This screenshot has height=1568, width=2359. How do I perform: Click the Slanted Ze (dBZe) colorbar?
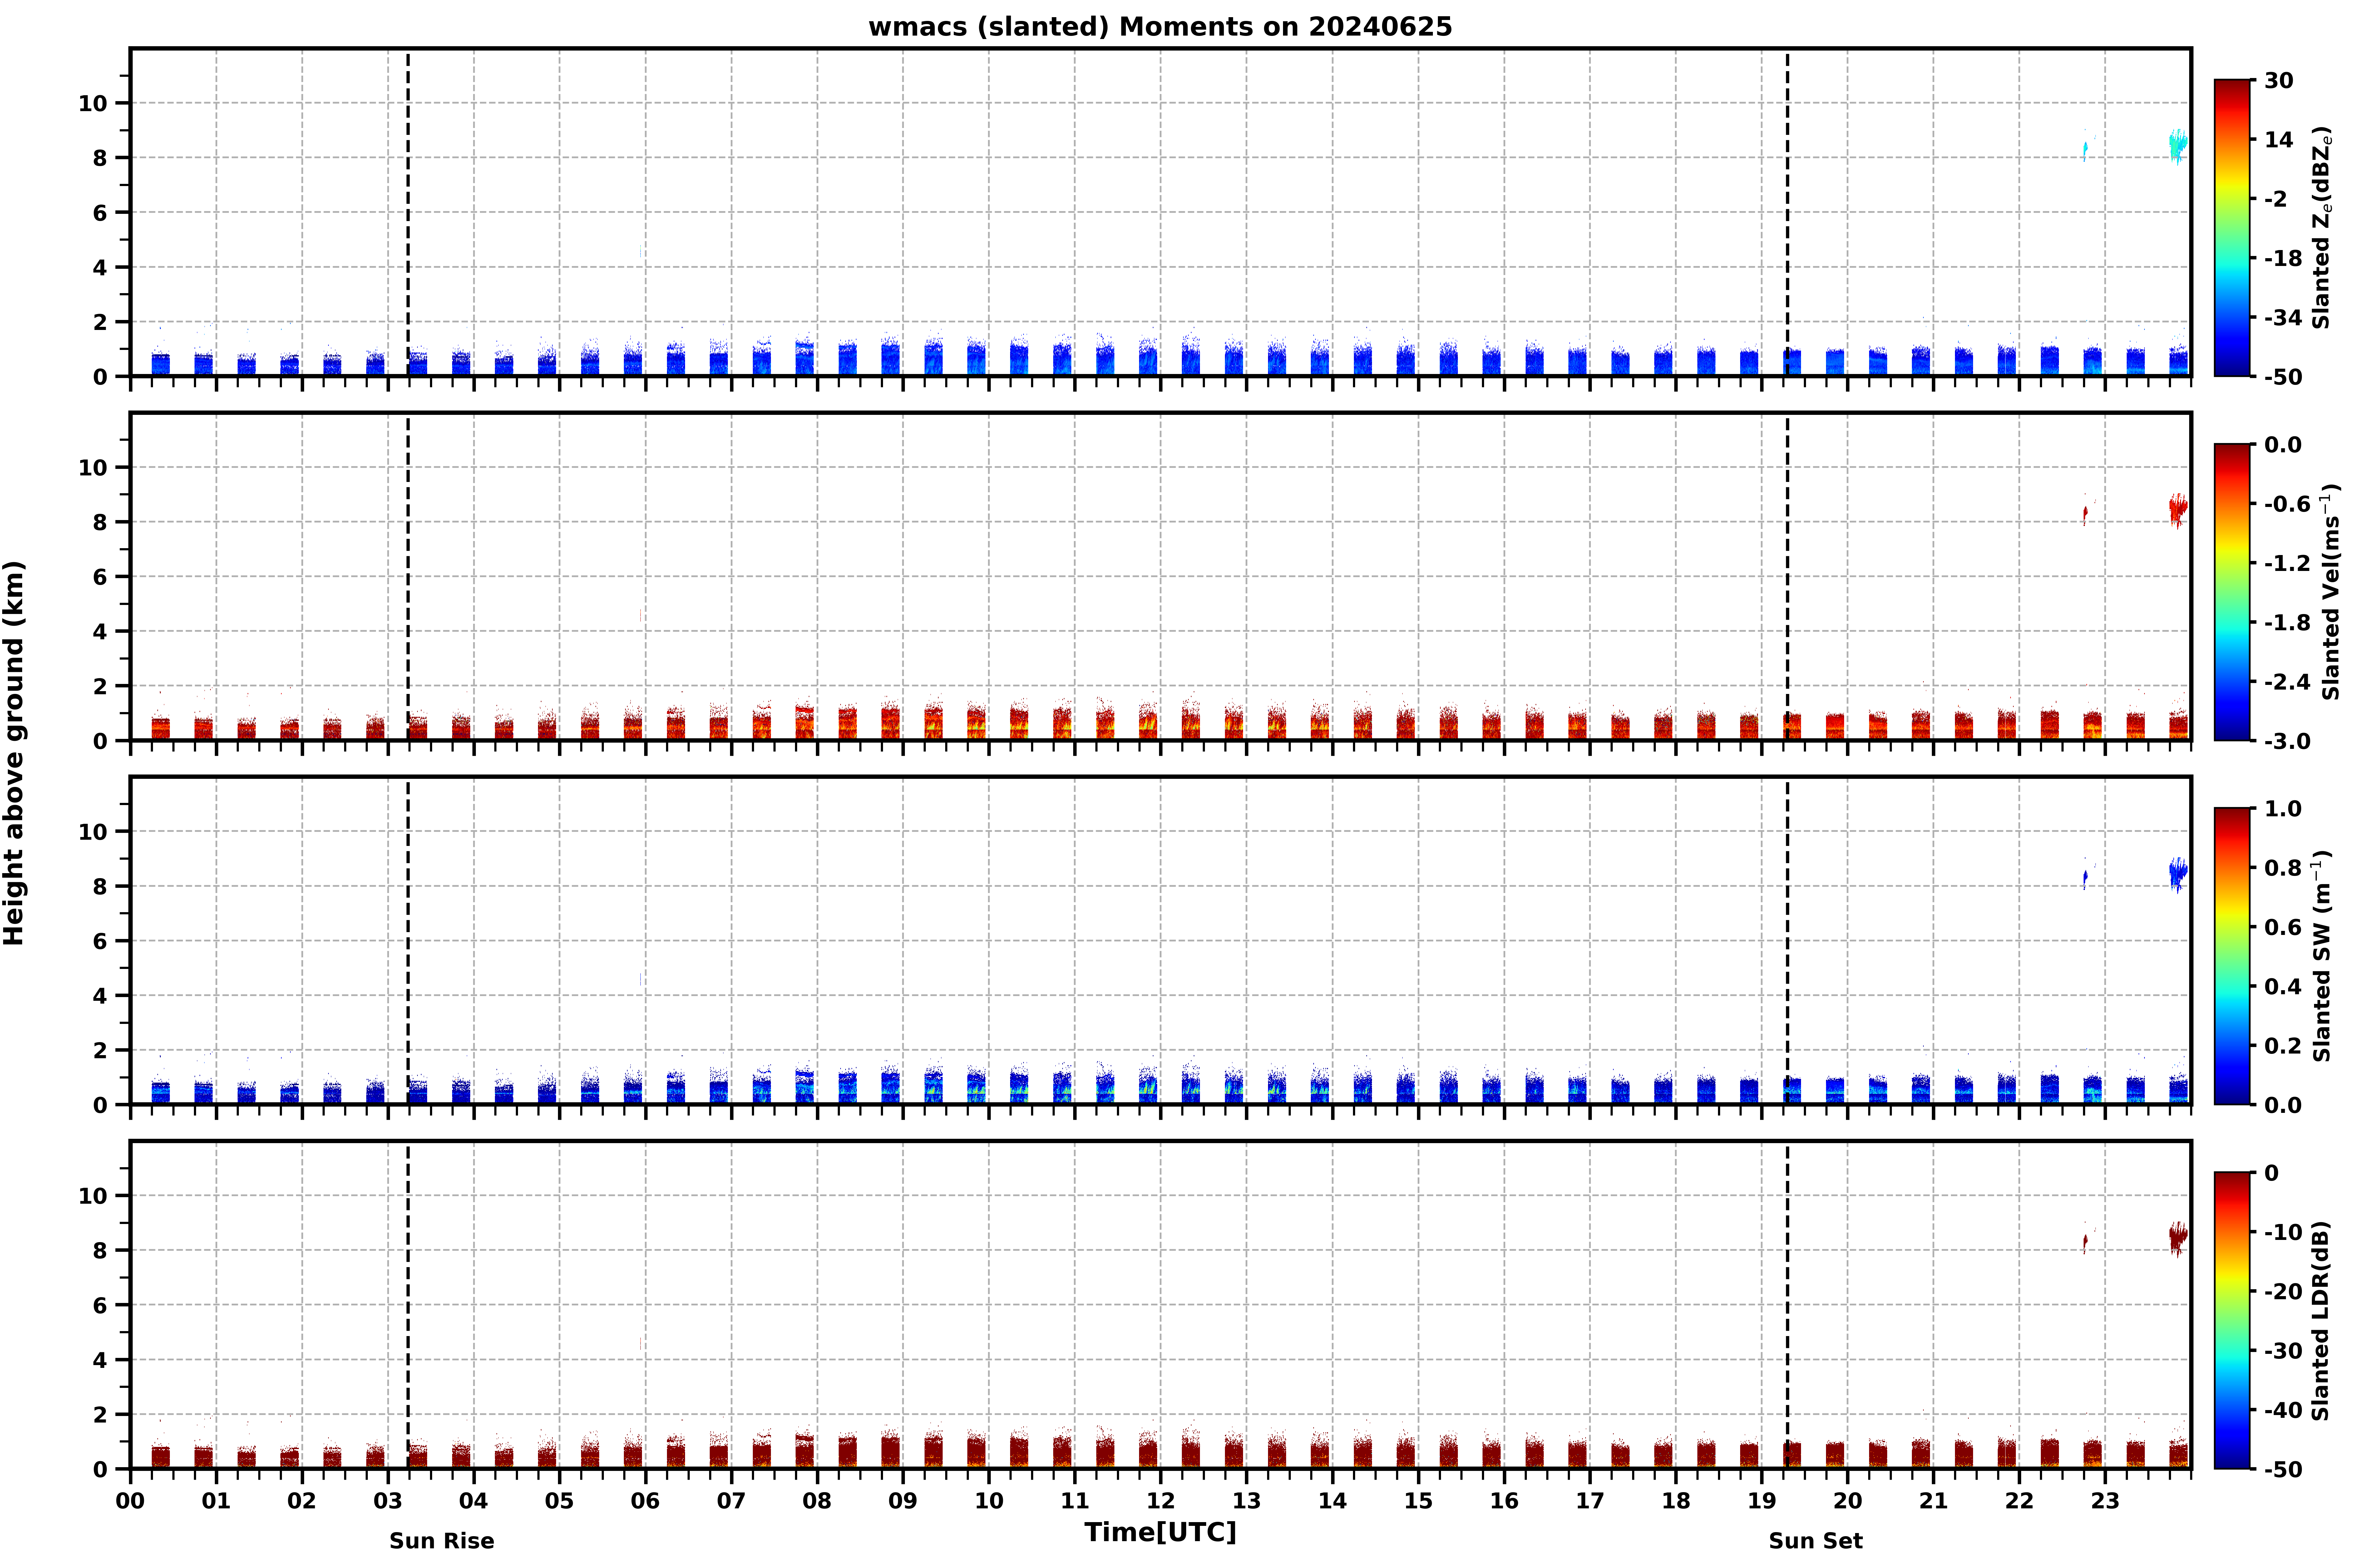(x=2232, y=228)
